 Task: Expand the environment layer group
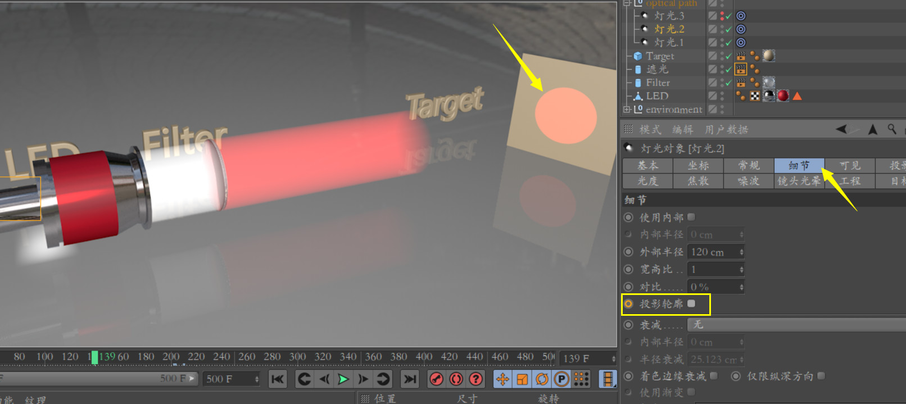point(627,110)
